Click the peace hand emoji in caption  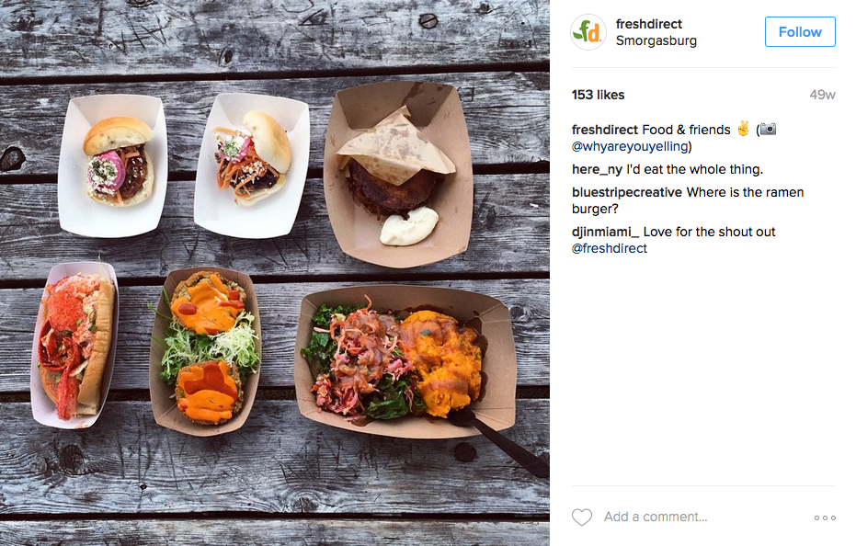(743, 129)
